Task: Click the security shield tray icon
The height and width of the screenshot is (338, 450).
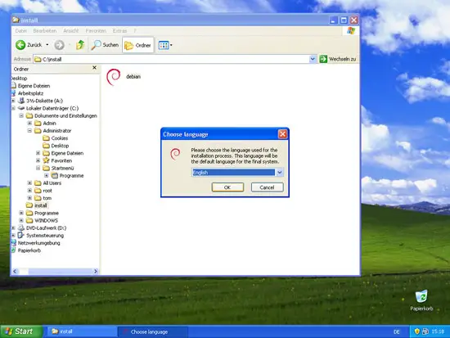Action: pos(417,331)
